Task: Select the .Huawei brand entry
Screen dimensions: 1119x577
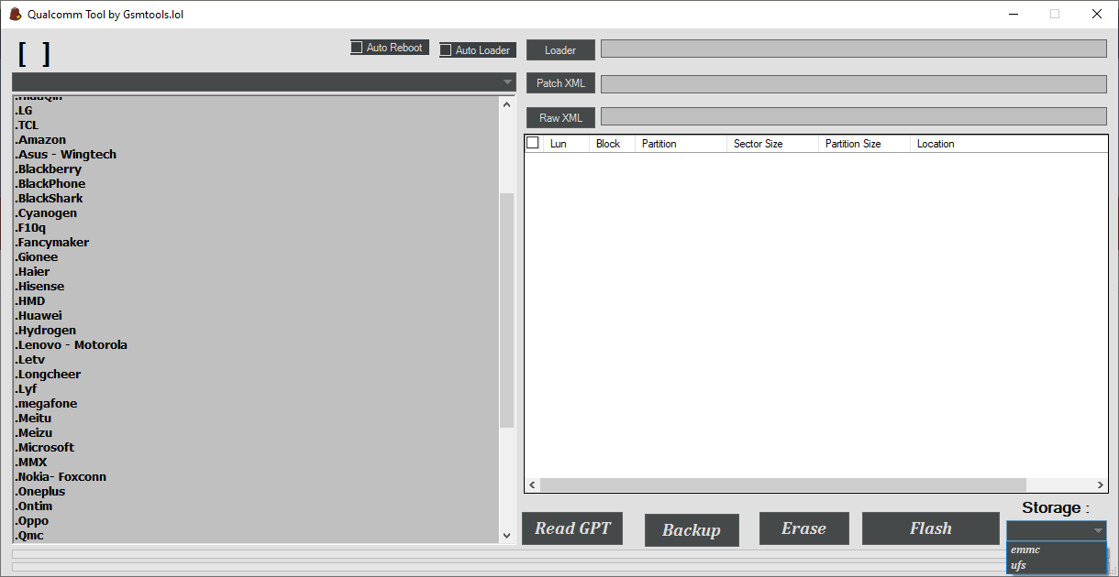Action: 38,315
